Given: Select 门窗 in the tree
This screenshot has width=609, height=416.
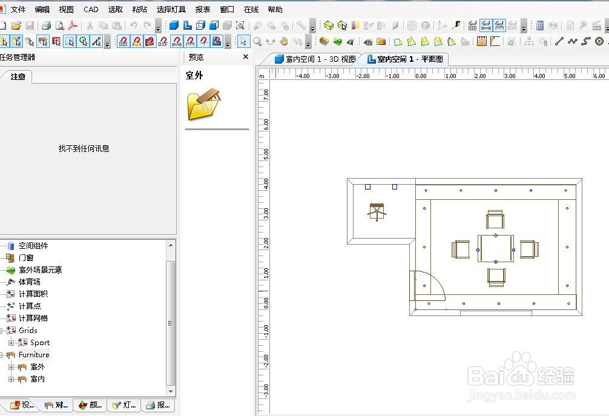Looking at the screenshot, I should pyautogui.click(x=26, y=258).
